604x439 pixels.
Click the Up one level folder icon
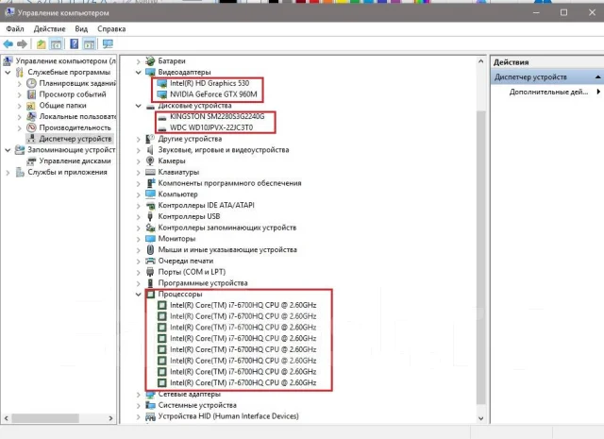(x=41, y=44)
